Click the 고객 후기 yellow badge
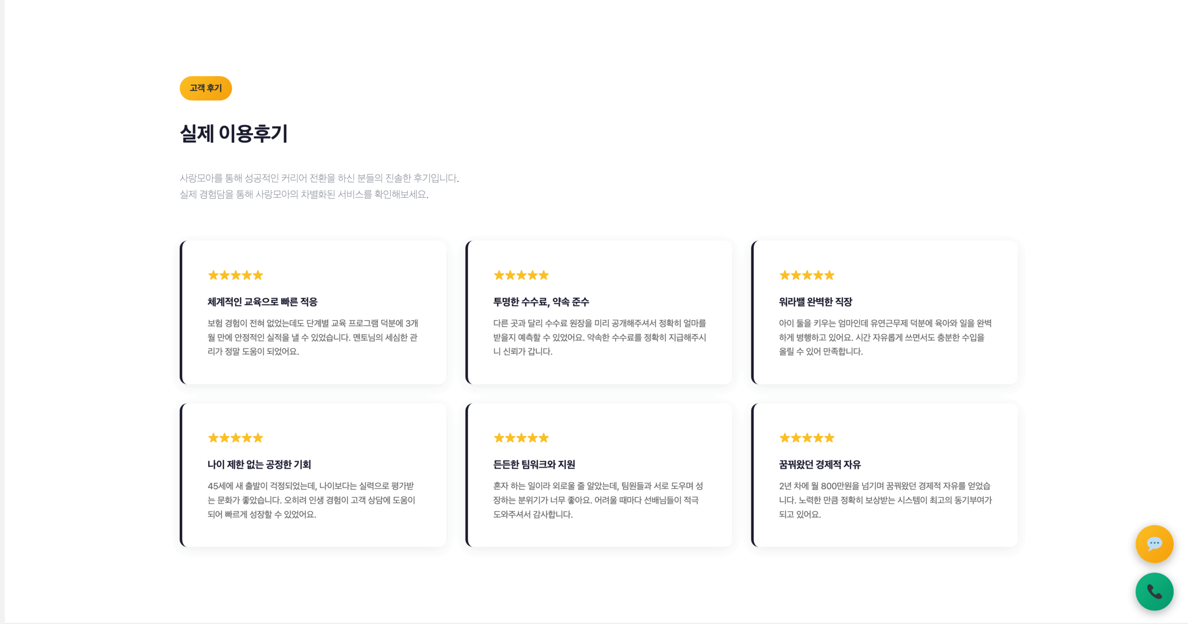Viewport: 1188px width, 624px height. tap(206, 88)
